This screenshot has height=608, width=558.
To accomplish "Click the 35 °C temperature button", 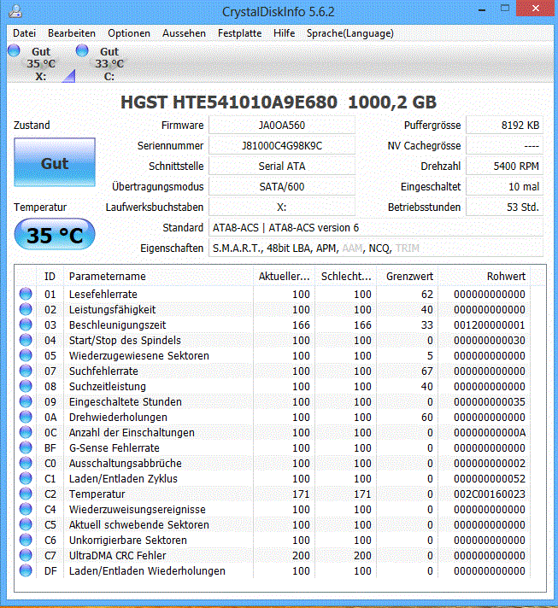I will [x=55, y=235].
